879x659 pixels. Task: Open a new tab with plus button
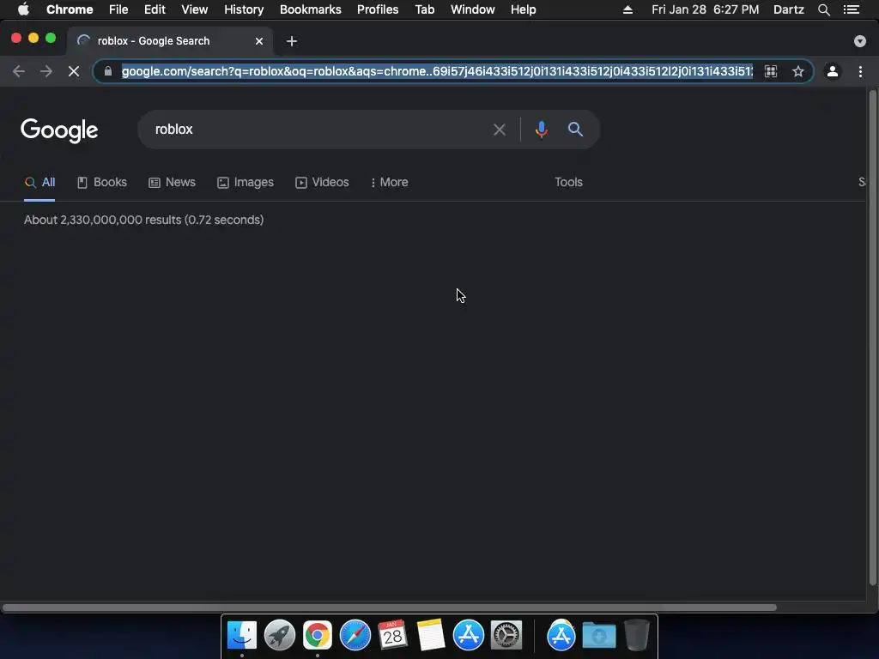point(292,41)
